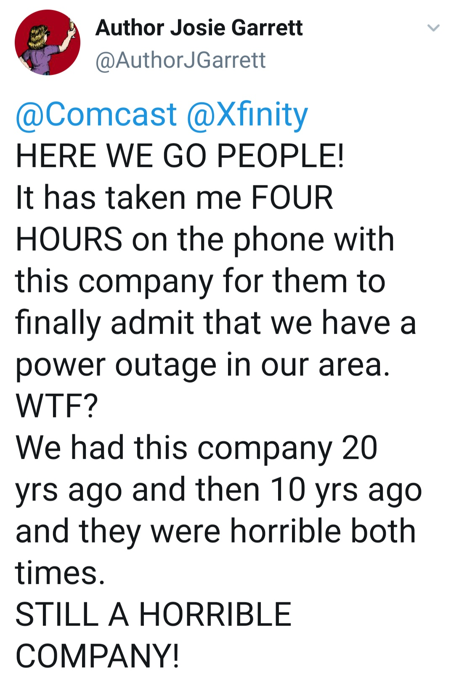
Task: Click the word 'times.' in the tweet
Action: pyautogui.click(x=60, y=573)
